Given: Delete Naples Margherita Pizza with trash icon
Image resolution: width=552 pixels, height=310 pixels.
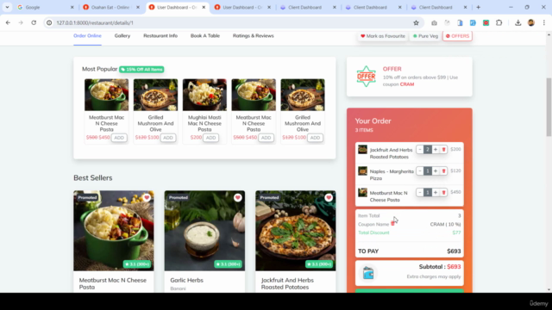Looking at the screenshot, I should pos(443,170).
